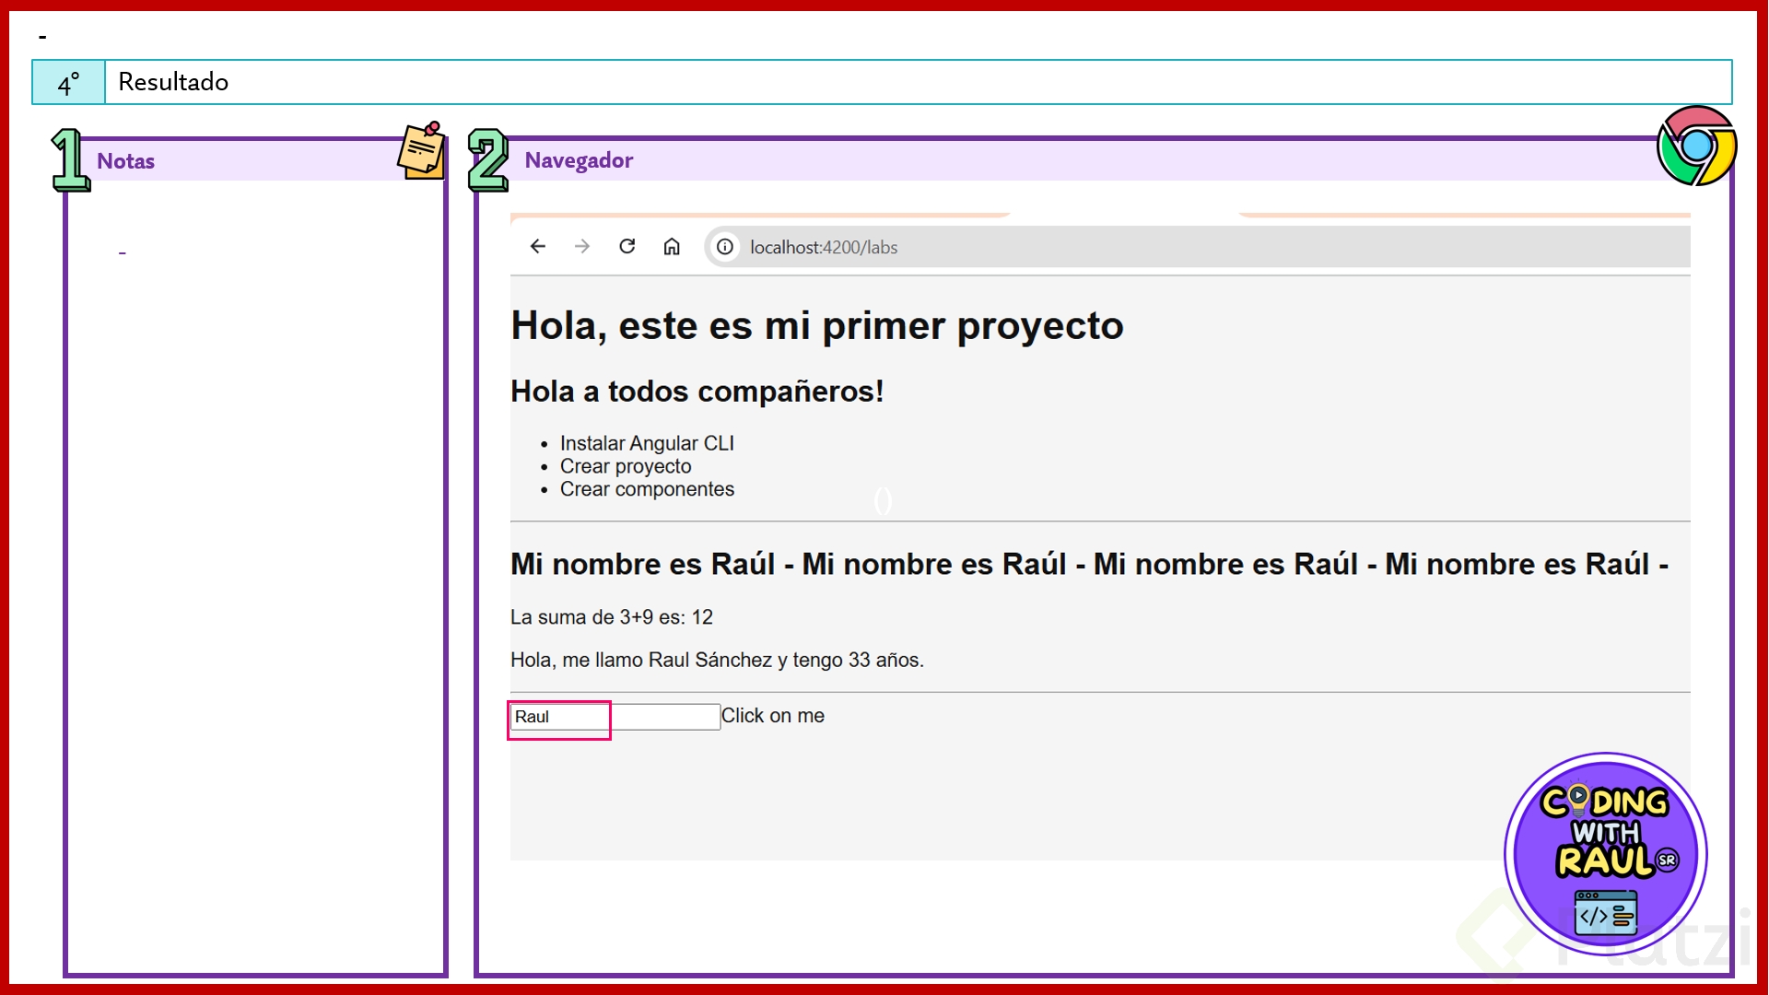Click the sticky note icon
This screenshot has width=1769, height=995.
point(422,151)
